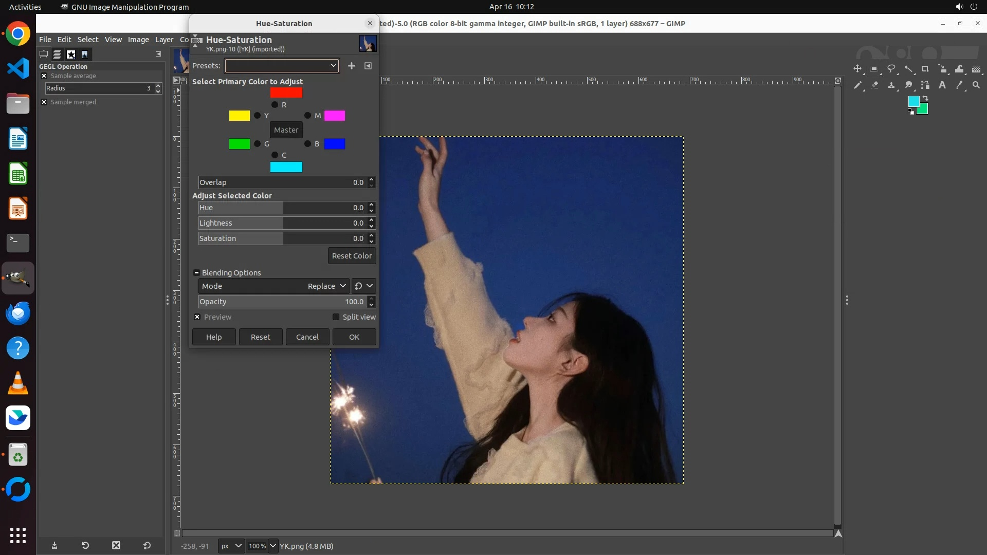This screenshot has height=555, width=987.
Task: Collapse the Blending Options section
Action: pos(196,273)
